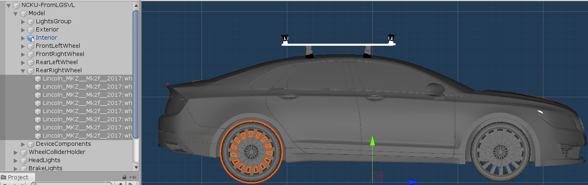The width and height of the screenshot is (588, 185).
Task: Click the blue Interior prefab cube icon
Action: coord(31,38)
